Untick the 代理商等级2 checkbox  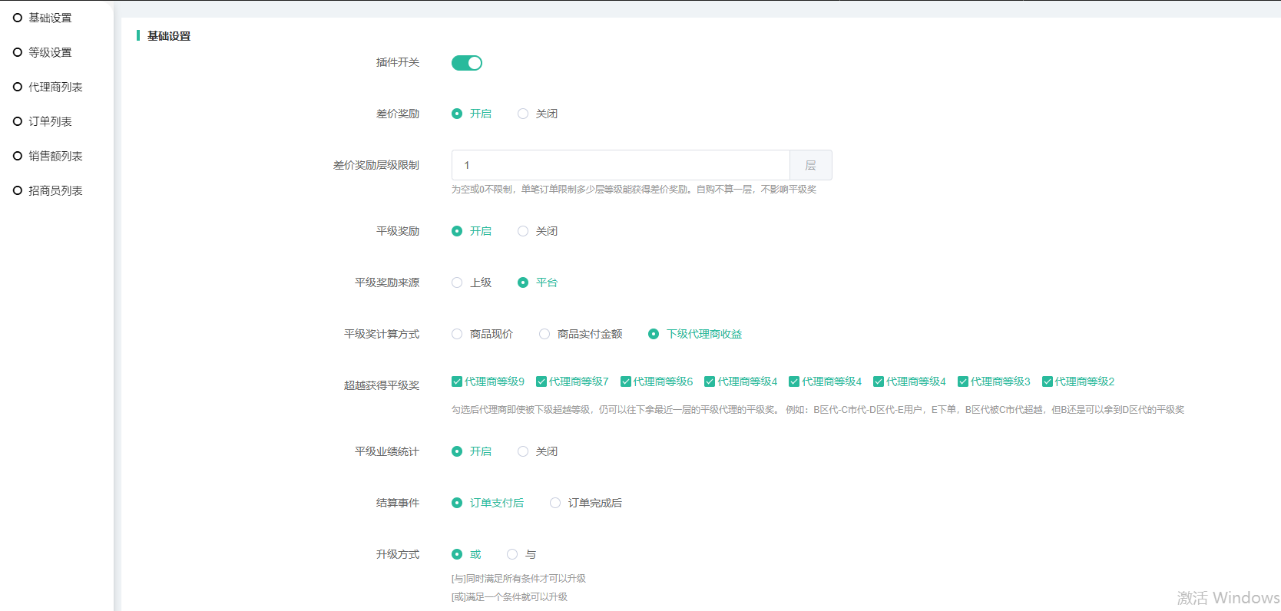tap(1048, 381)
